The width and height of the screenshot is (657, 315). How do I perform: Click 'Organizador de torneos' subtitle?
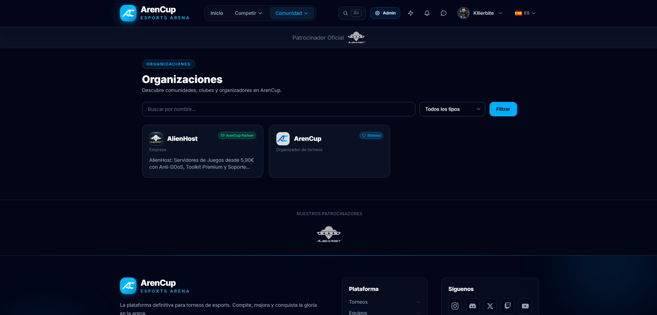pyautogui.click(x=299, y=150)
